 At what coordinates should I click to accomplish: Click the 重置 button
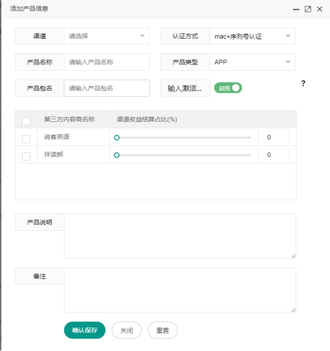(163, 330)
